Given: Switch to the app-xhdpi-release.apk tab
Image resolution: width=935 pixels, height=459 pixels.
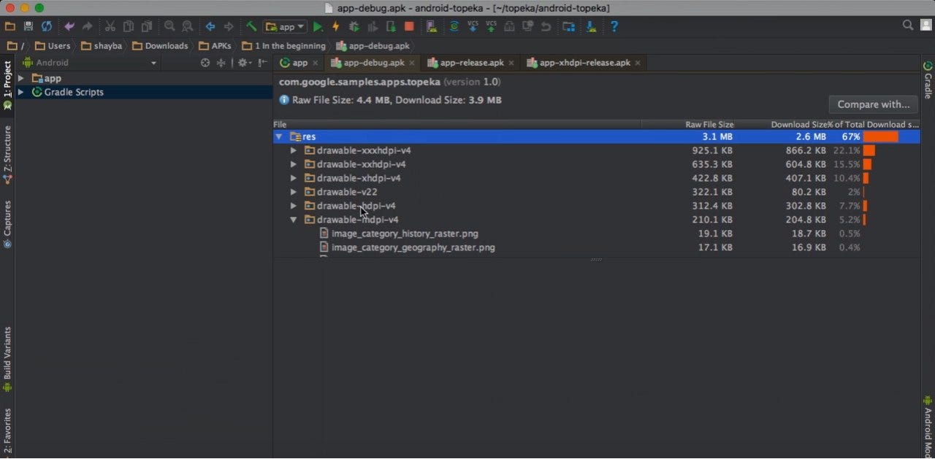Looking at the screenshot, I should click(x=583, y=63).
